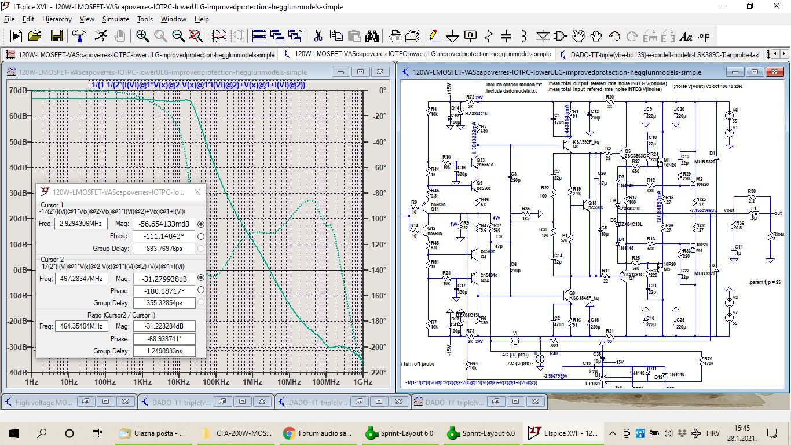The width and height of the screenshot is (791, 445).
Task: Select the Drag closed-hand tool
Action: coord(596,36)
